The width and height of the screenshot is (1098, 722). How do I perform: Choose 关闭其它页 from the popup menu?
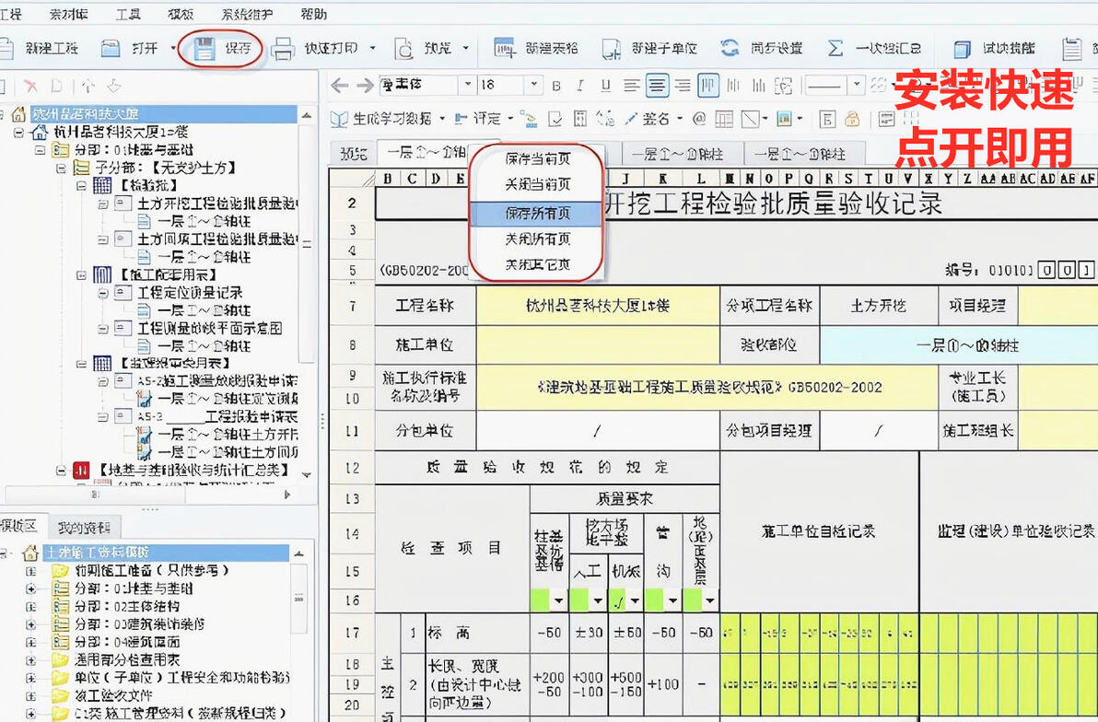tap(537, 264)
